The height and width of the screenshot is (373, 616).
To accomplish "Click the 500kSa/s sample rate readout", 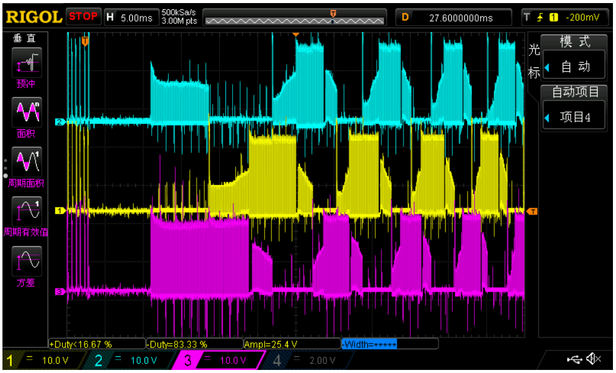I will click(x=178, y=13).
